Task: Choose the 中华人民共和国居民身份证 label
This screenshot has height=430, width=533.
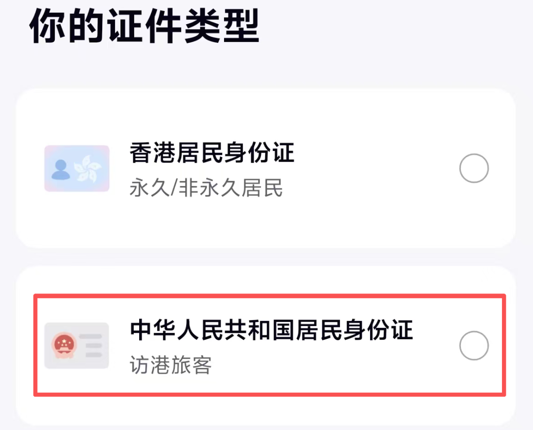Action: coord(271,330)
